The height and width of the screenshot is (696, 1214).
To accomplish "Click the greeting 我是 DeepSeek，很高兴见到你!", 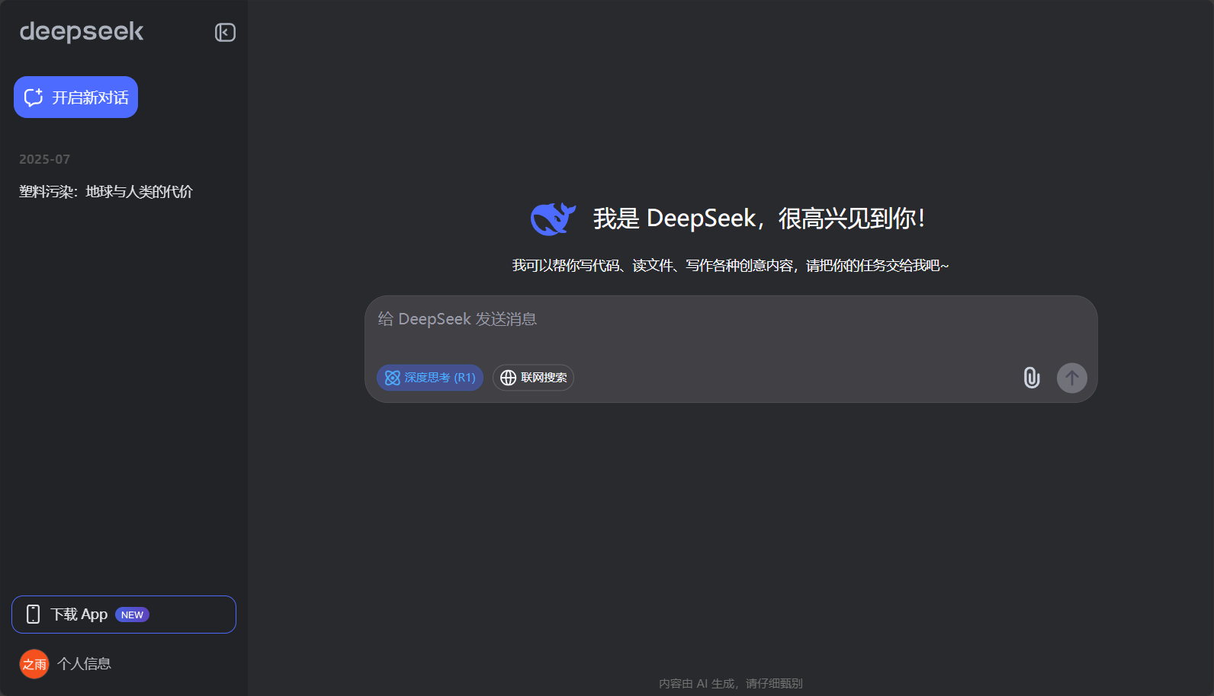I will 760,219.
